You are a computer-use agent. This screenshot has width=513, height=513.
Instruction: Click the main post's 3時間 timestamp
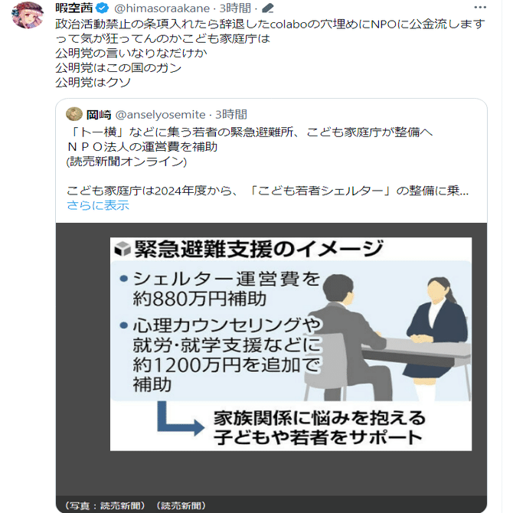[235, 8]
